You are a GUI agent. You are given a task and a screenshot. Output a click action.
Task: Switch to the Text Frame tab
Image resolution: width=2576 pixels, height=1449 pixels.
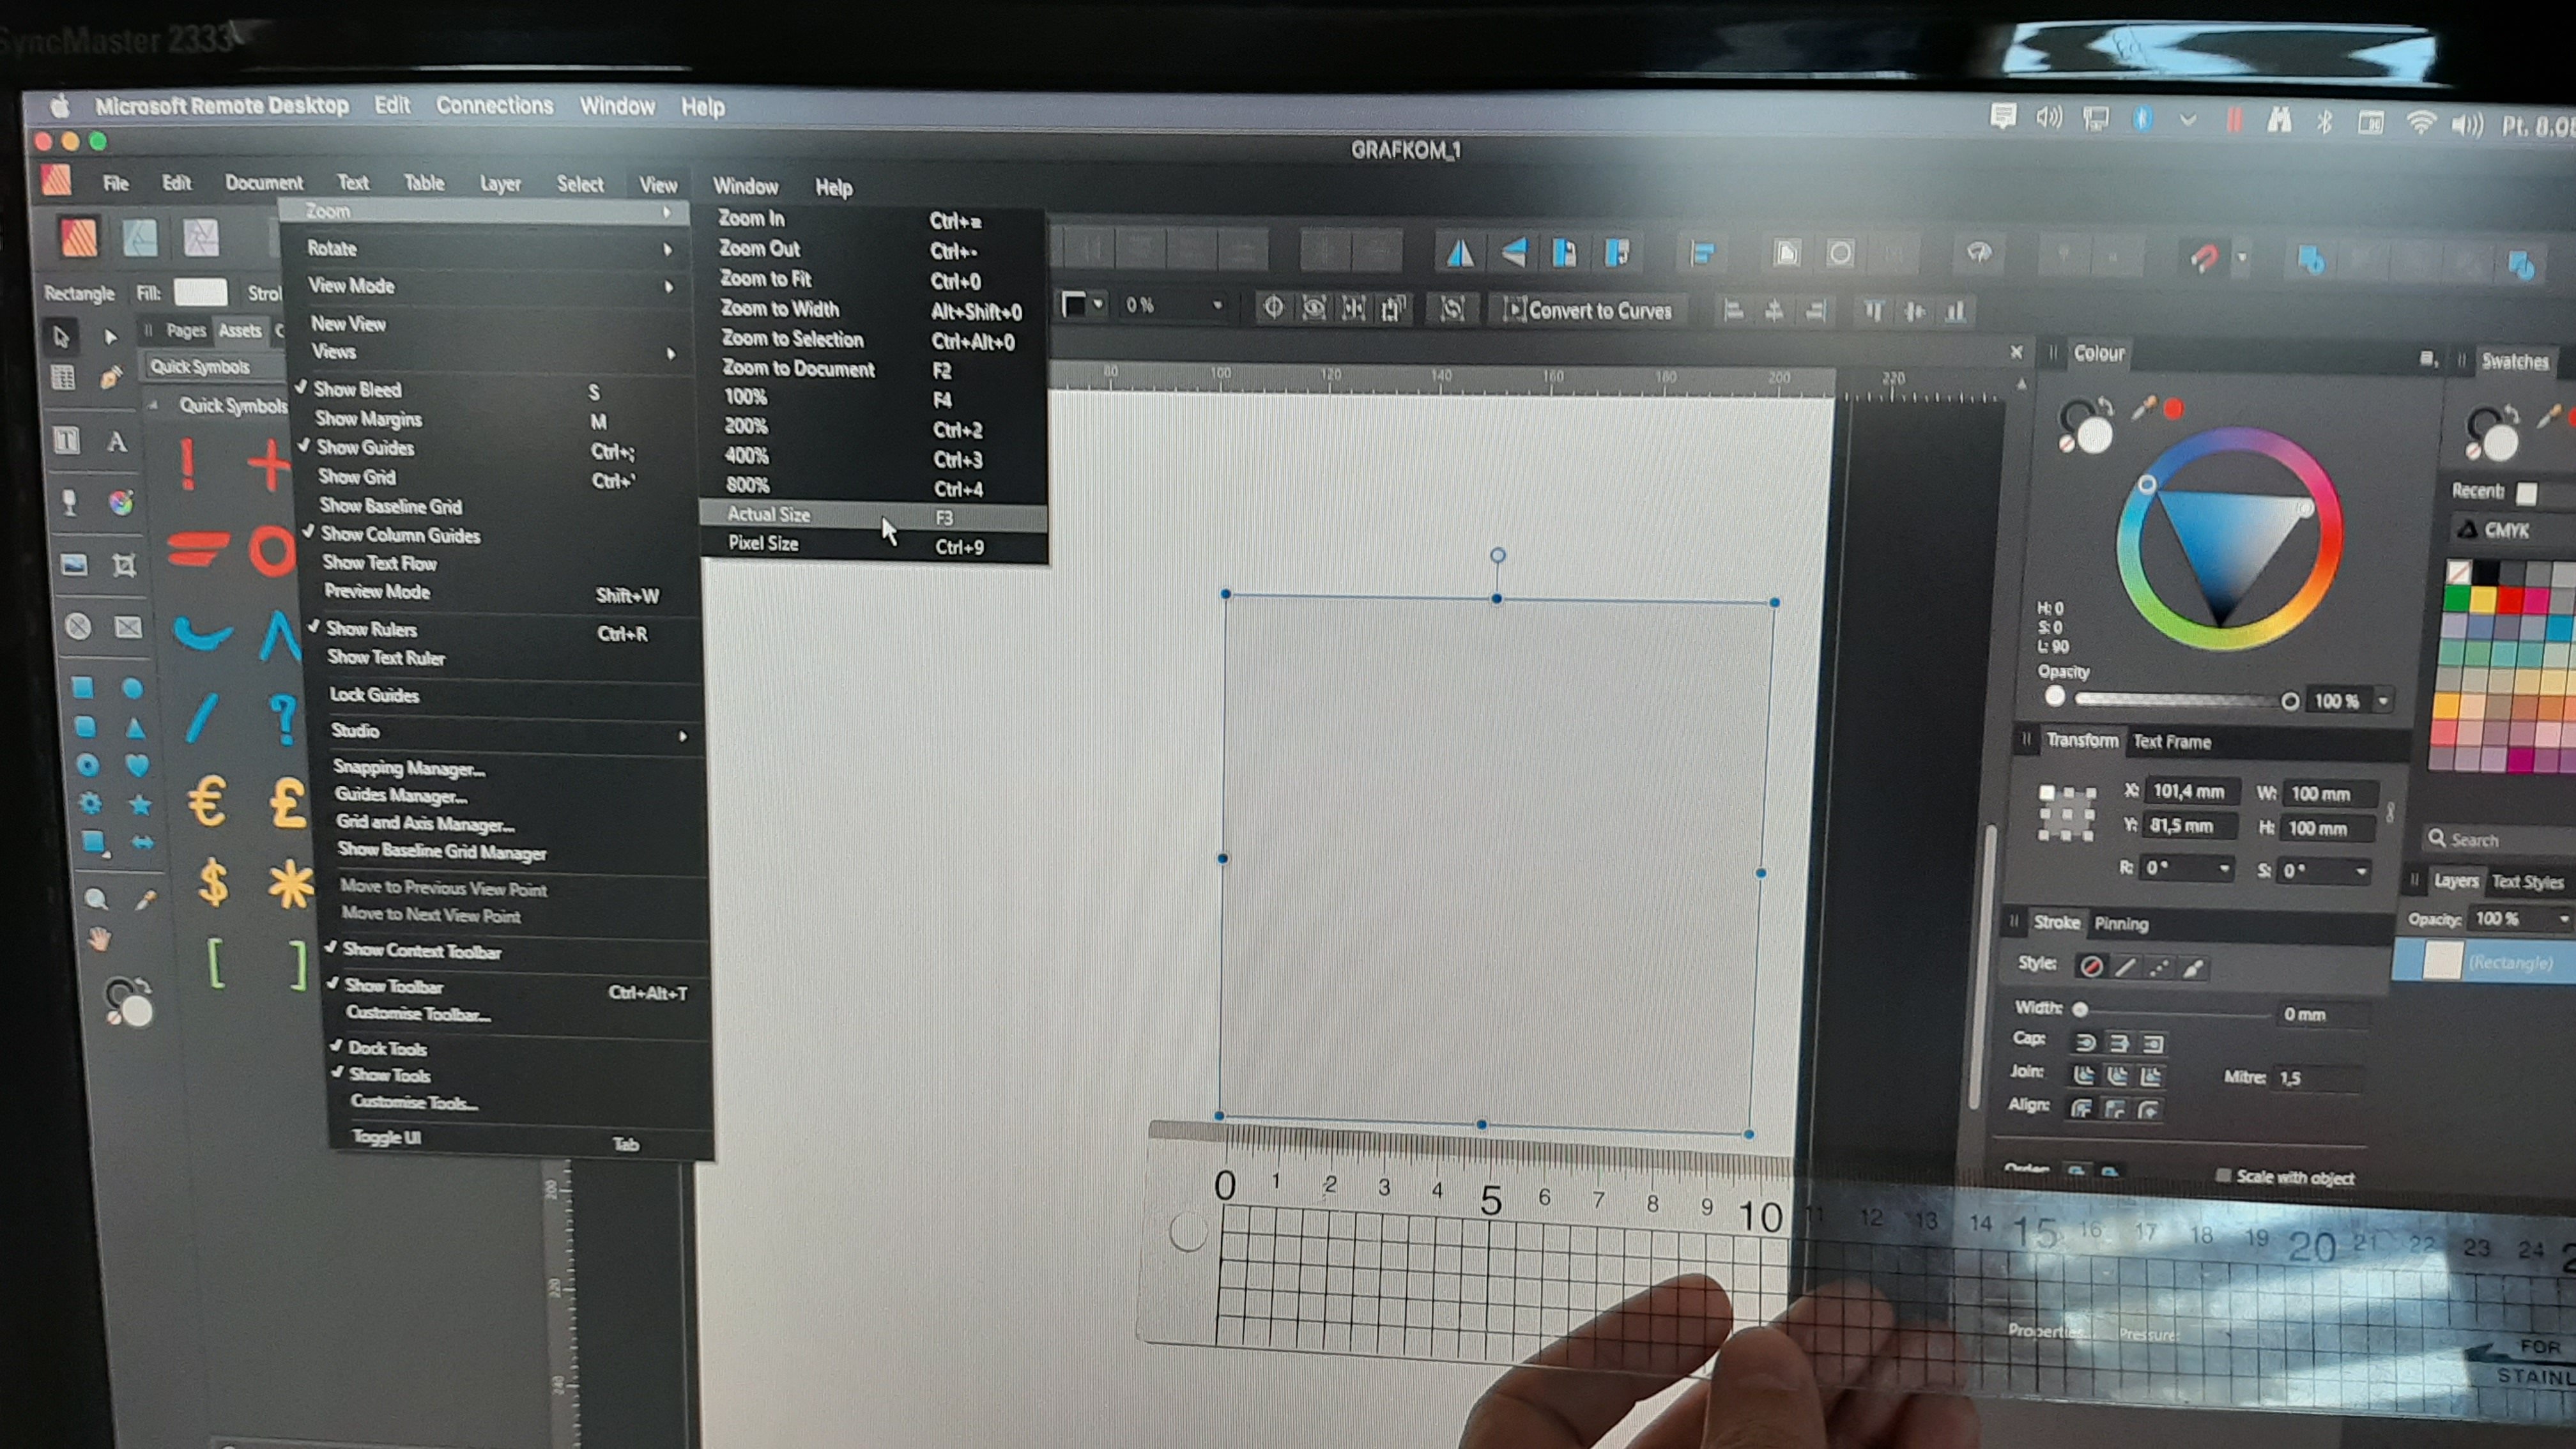pos(2172,742)
